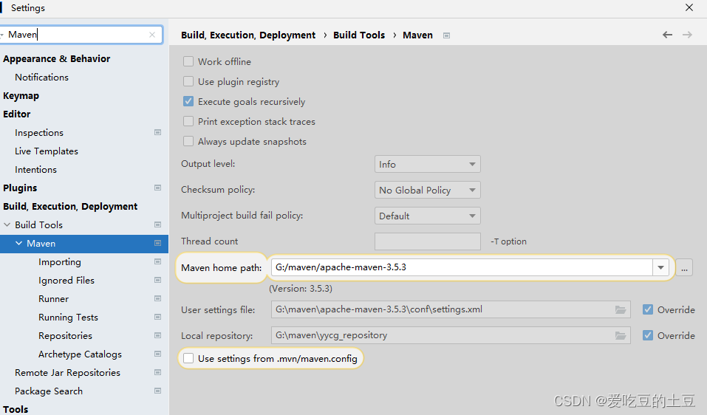
Task: Click project-level icon on Runner row
Action: click(158, 298)
